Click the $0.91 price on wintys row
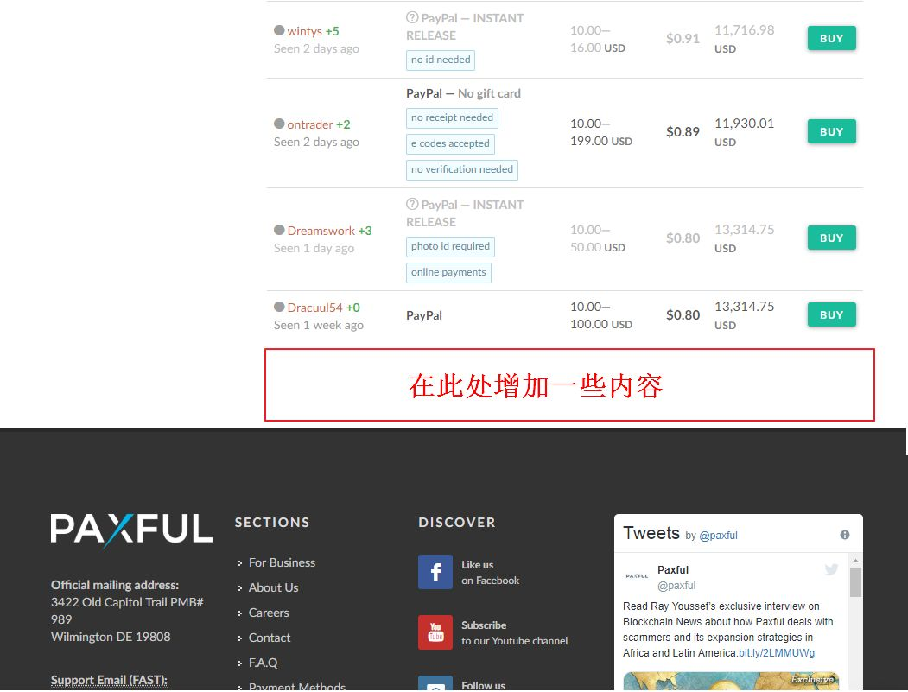Image resolution: width=908 pixels, height=692 pixels. 683,39
